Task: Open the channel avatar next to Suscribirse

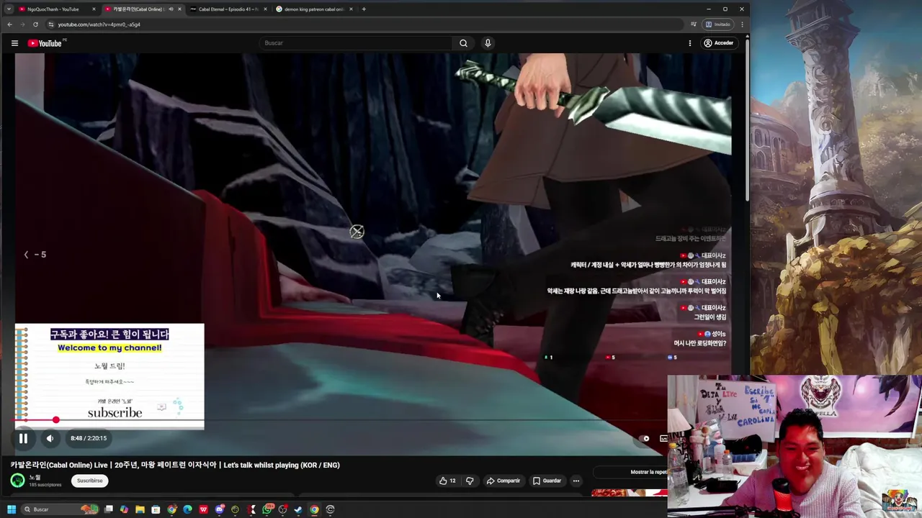Action: pyautogui.click(x=17, y=481)
